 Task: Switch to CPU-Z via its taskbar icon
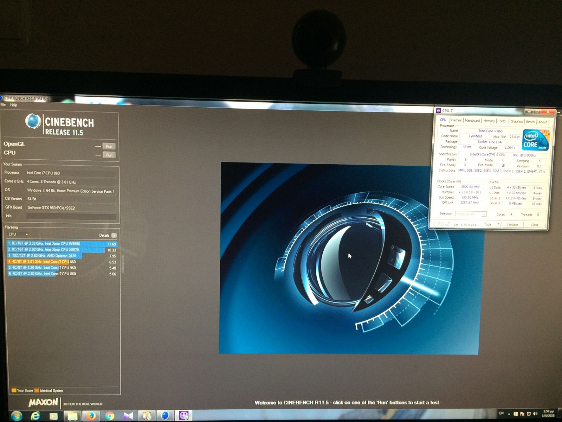click(183, 416)
